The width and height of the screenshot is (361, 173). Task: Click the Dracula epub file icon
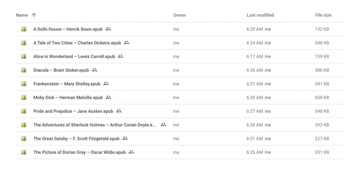click(24, 70)
